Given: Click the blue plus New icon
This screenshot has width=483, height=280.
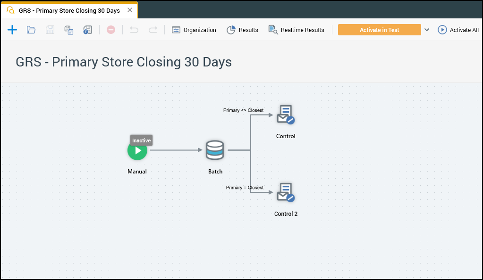Looking at the screenshot, I should click(12, 30).
